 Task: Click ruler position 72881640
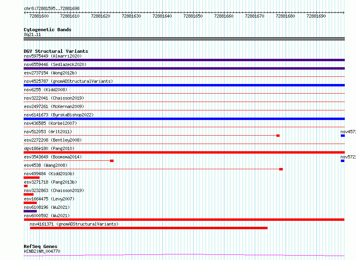(x=162, y=16)
